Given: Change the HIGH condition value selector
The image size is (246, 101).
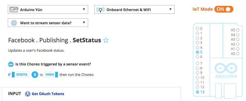Looking at the screenshot, I should click(x=51, y=75).
